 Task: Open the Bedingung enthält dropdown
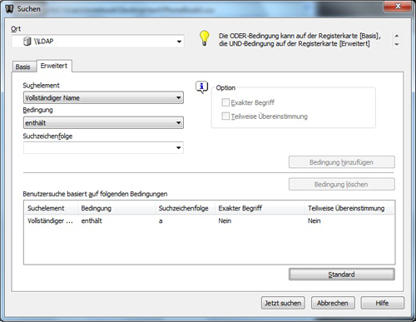click(179, 122)
